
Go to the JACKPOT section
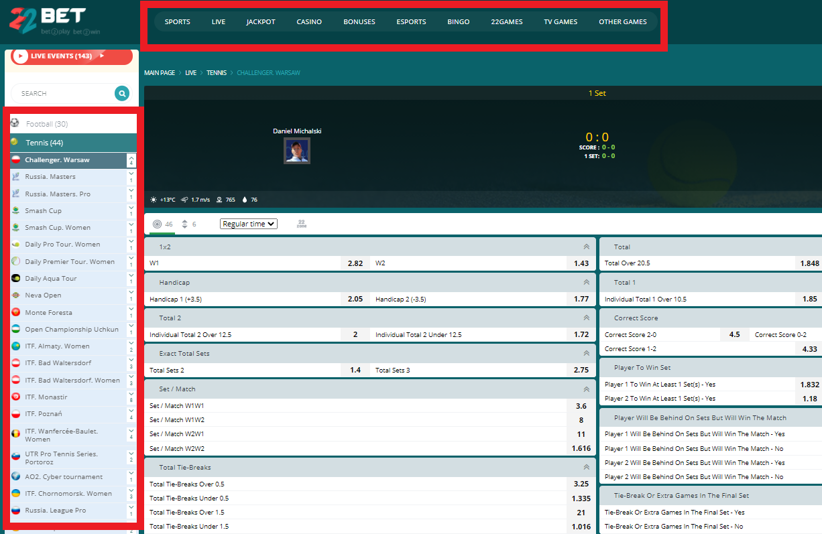261,21
